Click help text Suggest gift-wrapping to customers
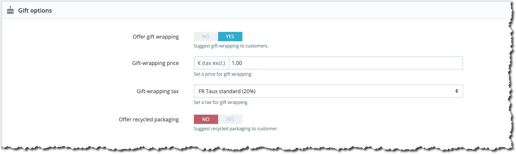516x154 pixels. point(231,46)
